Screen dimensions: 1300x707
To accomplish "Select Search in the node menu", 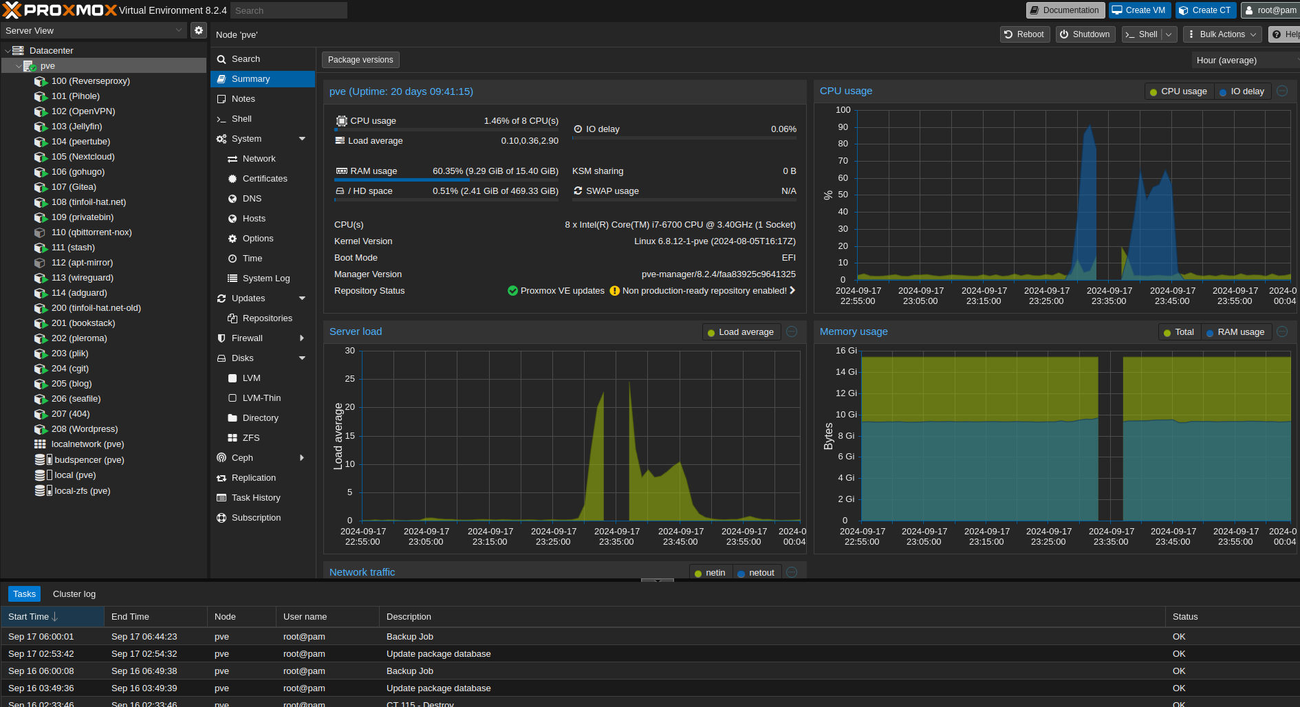I will tap(263, 59).
